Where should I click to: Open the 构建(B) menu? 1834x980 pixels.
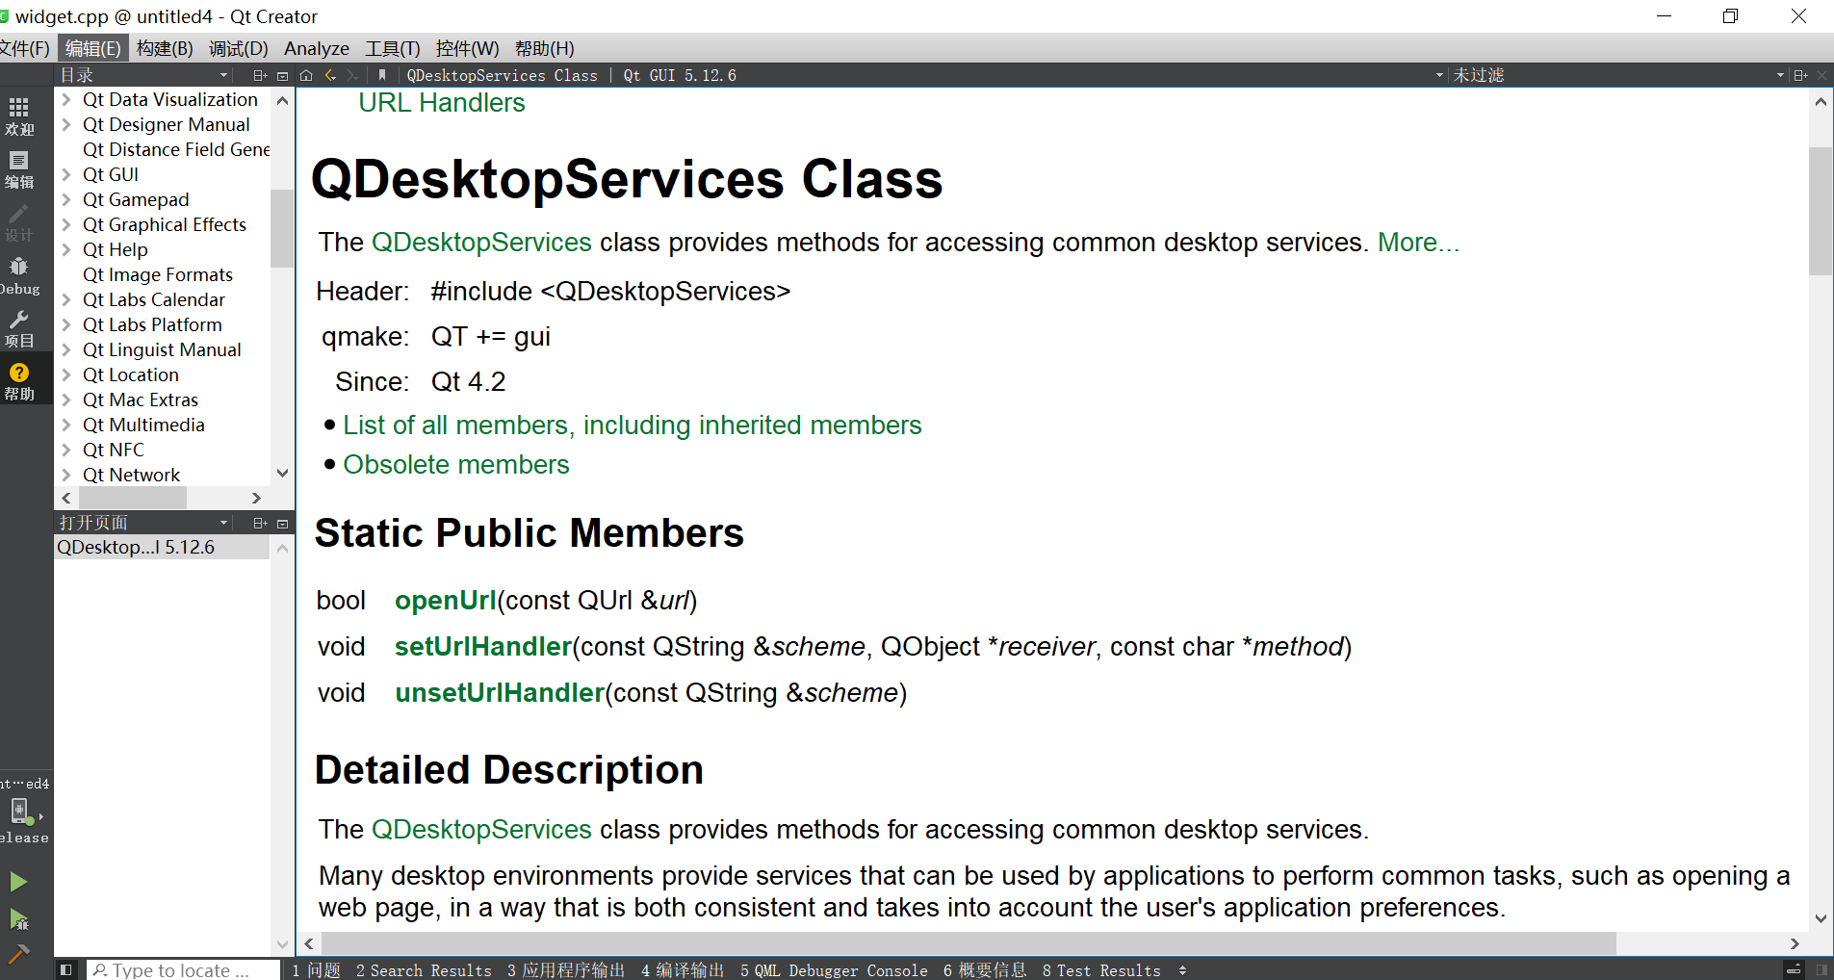(165, 48)
